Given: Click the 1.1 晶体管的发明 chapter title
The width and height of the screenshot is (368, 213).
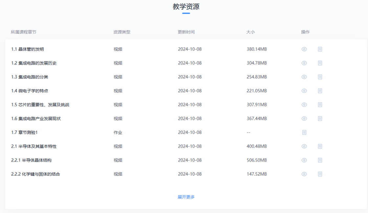Looking at the screenshot, I should pos(28,49).
